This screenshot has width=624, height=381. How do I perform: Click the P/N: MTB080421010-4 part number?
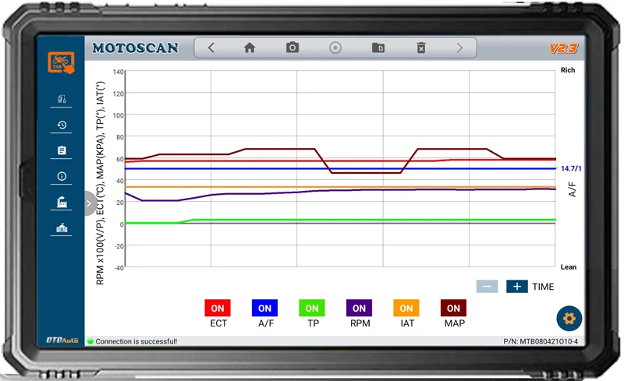[x=541, y=341]
